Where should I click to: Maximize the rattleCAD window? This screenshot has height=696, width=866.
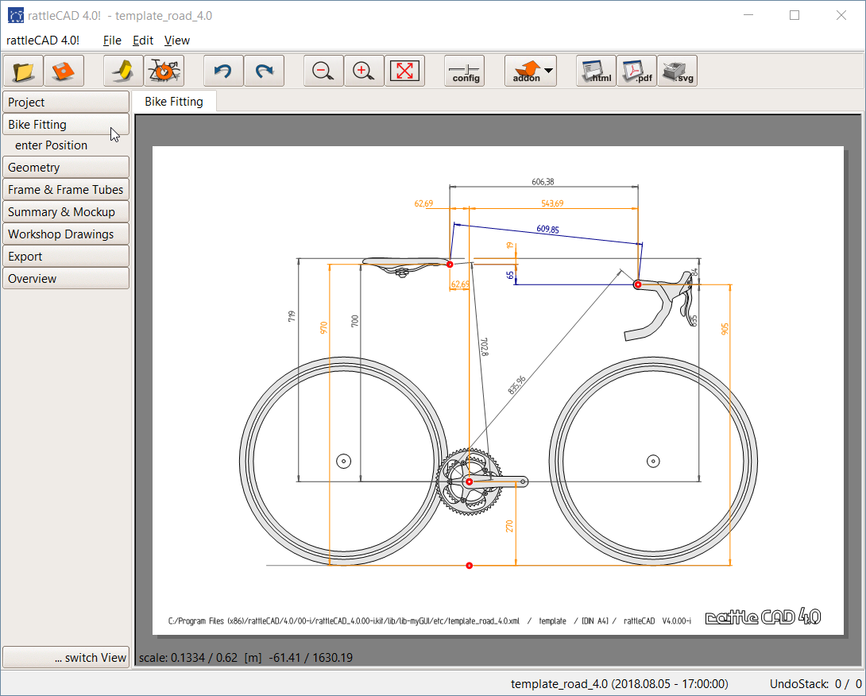point(794,15)
